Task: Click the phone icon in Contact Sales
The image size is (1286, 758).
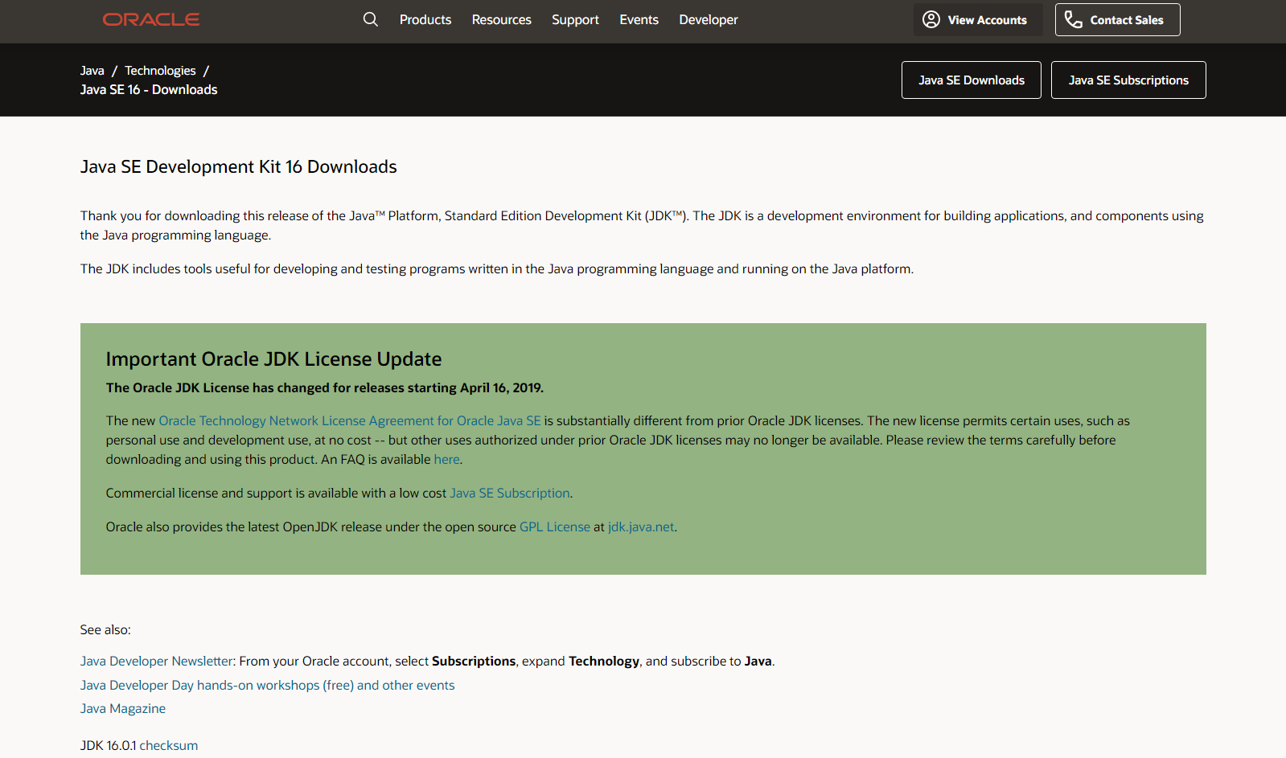Action: pos(1074,19)
